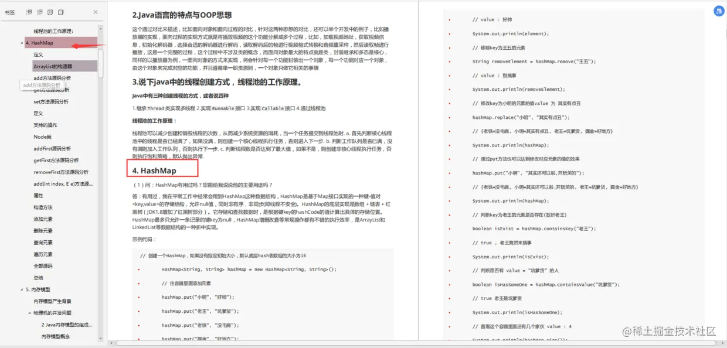This screenshot has width=727, height=348.
Task: Click the bookmark panel scroll-up arrow
Action: click(x=101, y=28)
